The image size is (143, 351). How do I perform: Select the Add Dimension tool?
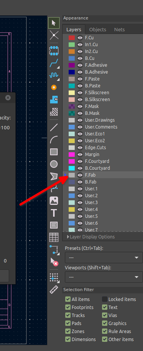click(x=54, y=250)
